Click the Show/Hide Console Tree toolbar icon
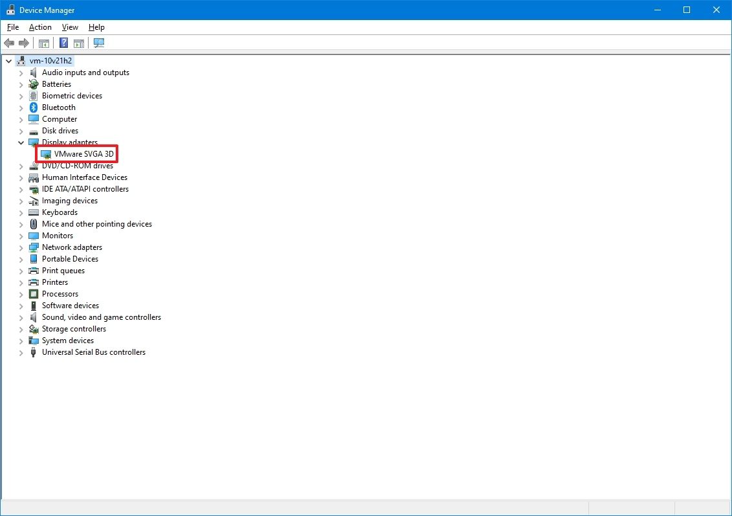This screenshot has width=732, height=516. point(44,43)
